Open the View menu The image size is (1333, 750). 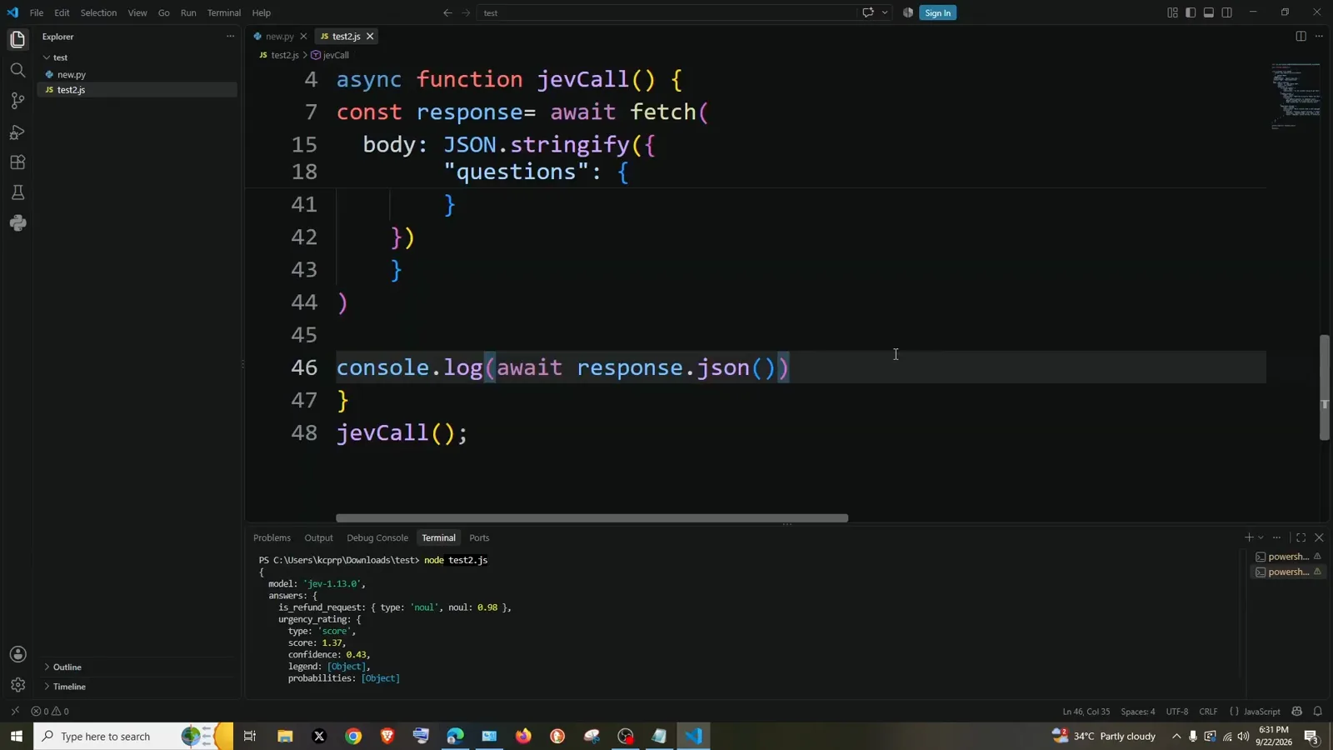pos(137,12)
